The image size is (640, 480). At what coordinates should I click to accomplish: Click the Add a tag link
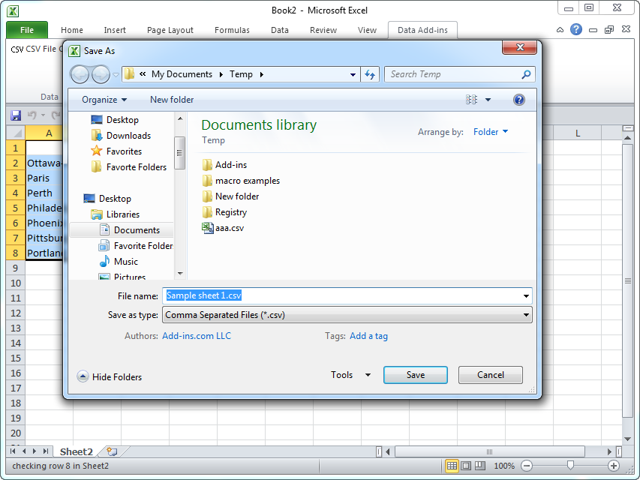click(x=368, y=336)
